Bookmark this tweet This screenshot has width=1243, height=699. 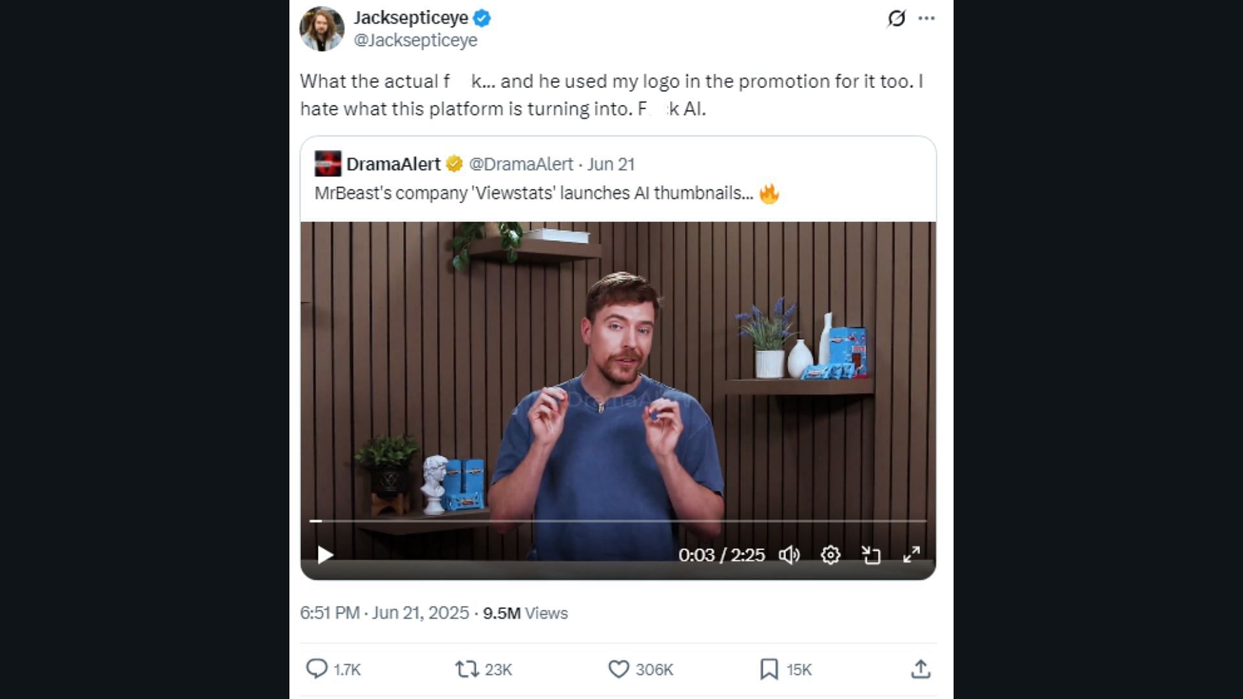(768, 669)
